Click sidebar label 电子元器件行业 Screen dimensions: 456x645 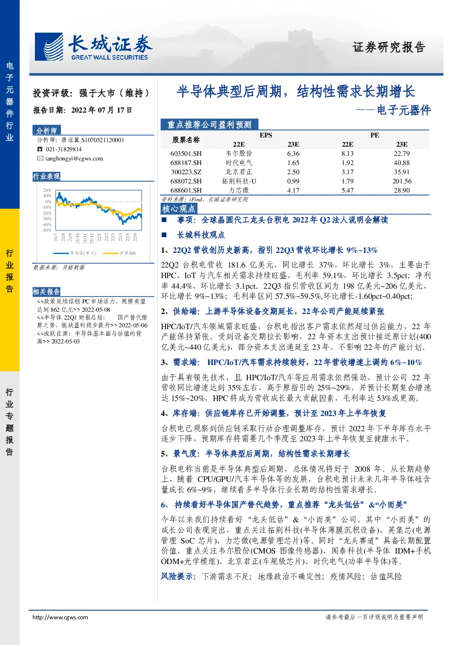tap(10, 102)
